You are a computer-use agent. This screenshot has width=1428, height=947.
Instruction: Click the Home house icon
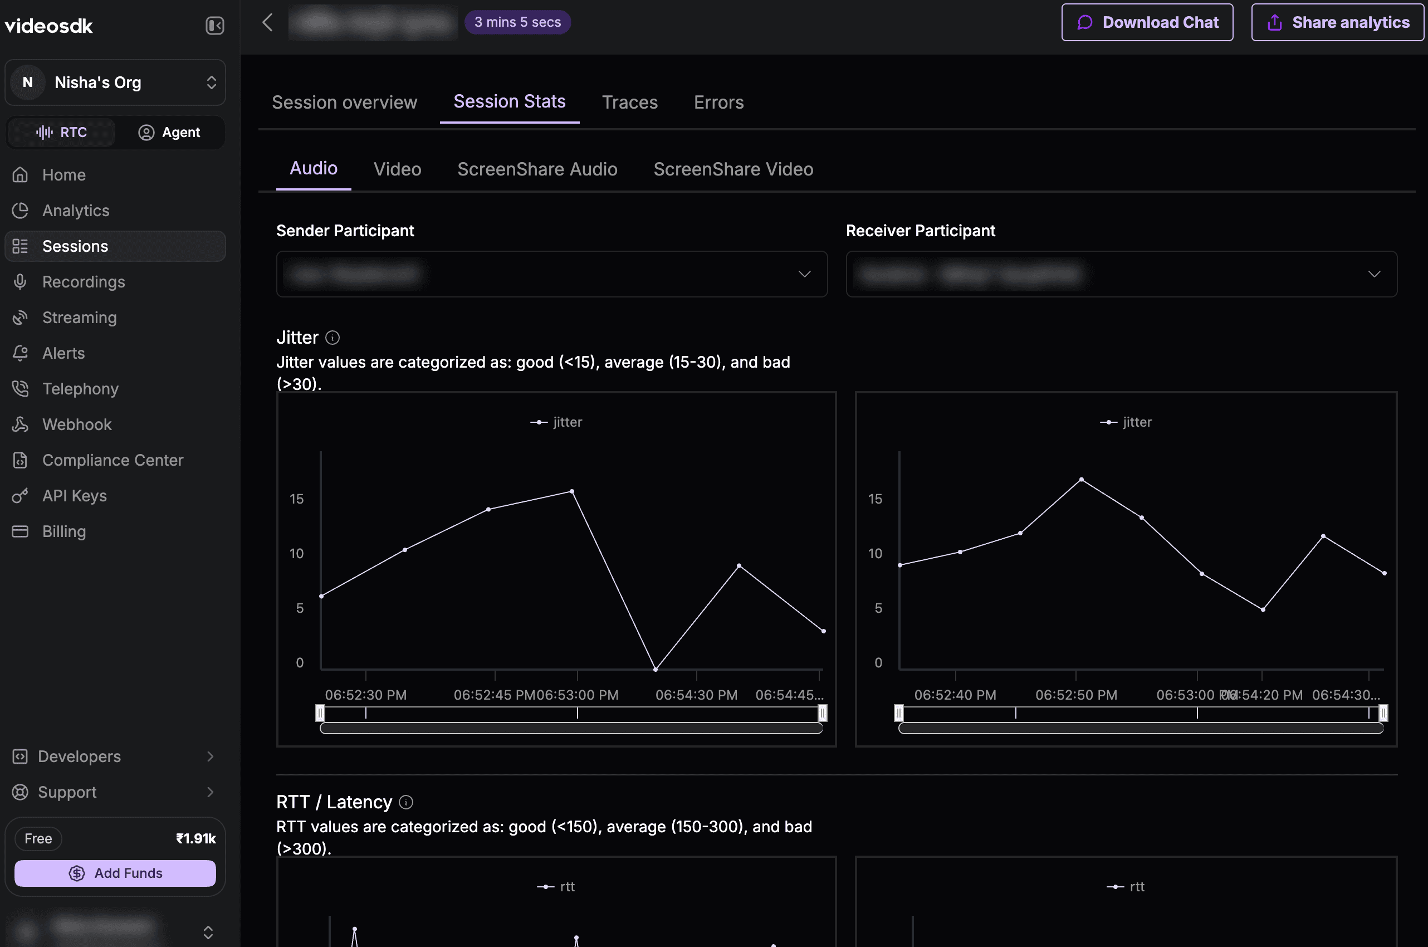tap(21, 174)
